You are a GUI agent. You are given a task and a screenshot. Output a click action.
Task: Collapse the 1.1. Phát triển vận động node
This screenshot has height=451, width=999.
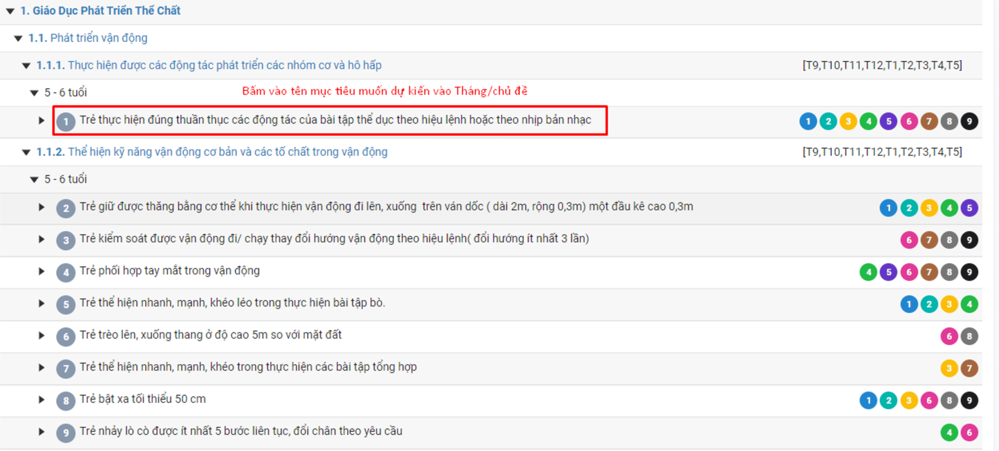18,39
